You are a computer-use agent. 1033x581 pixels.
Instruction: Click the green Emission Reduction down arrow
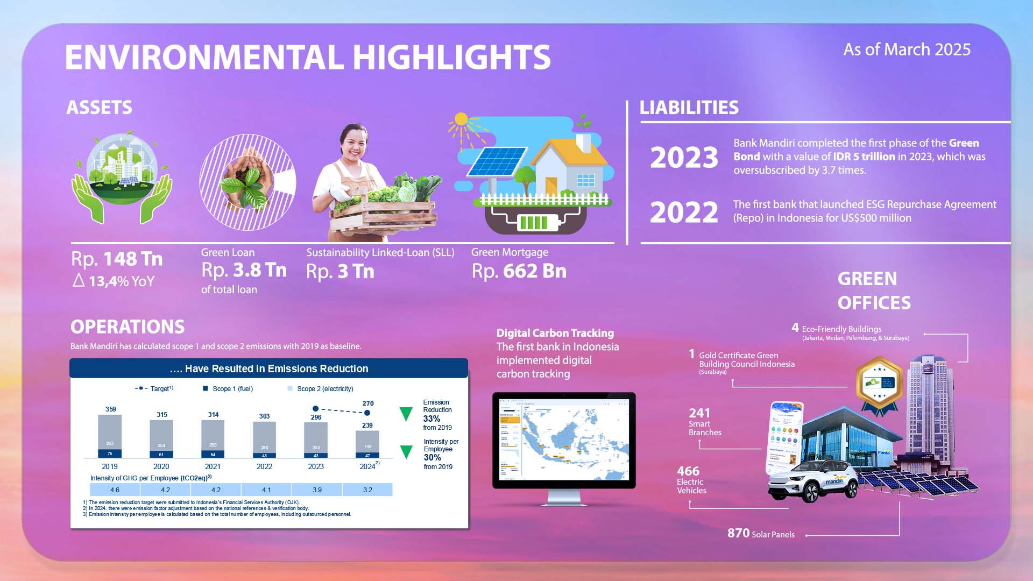pyautogui.click(x=406, y=414)
